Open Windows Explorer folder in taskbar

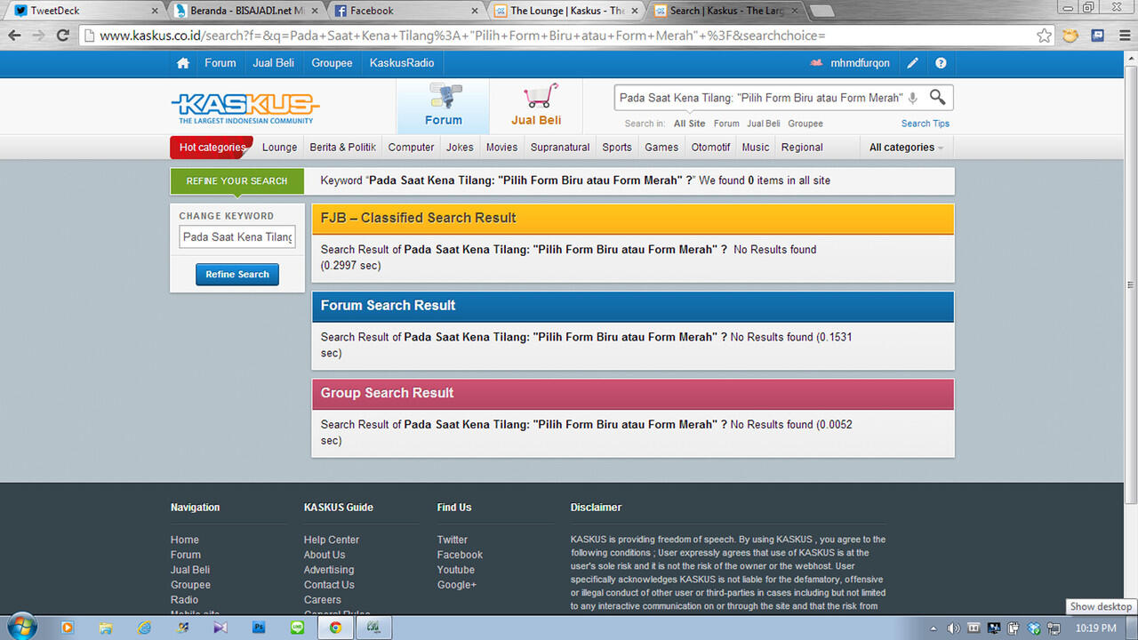pyautogui.click(x=106, y=627)
